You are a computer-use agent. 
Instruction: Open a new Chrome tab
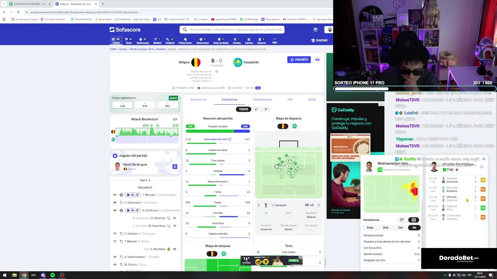[x=103, y=4]
